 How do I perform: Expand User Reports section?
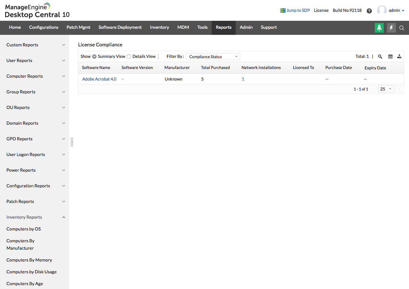[x=35, y=60]
